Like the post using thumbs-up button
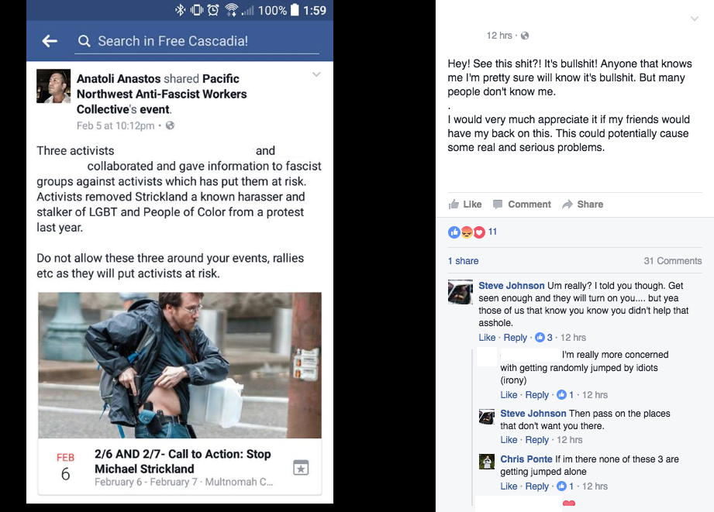This screenshot has width=714, height=512. [465, 204]
